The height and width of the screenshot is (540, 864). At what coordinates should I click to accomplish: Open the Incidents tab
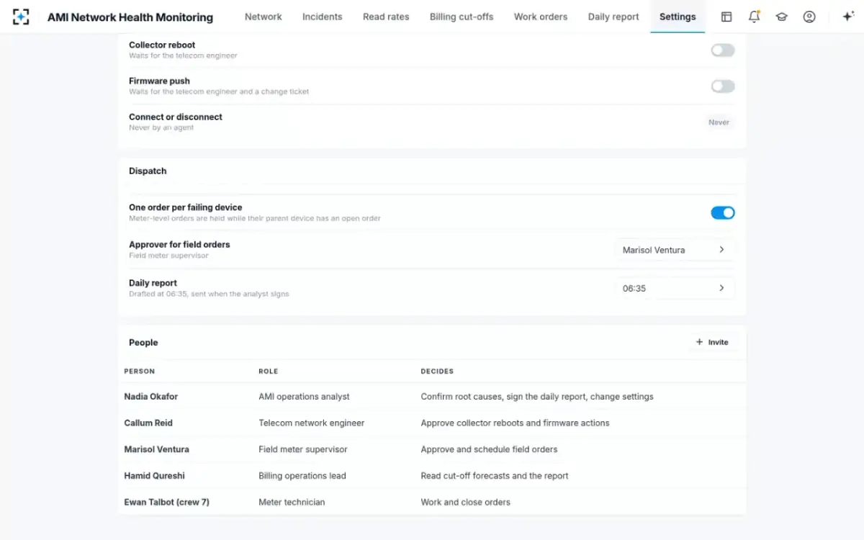[322, 17]
